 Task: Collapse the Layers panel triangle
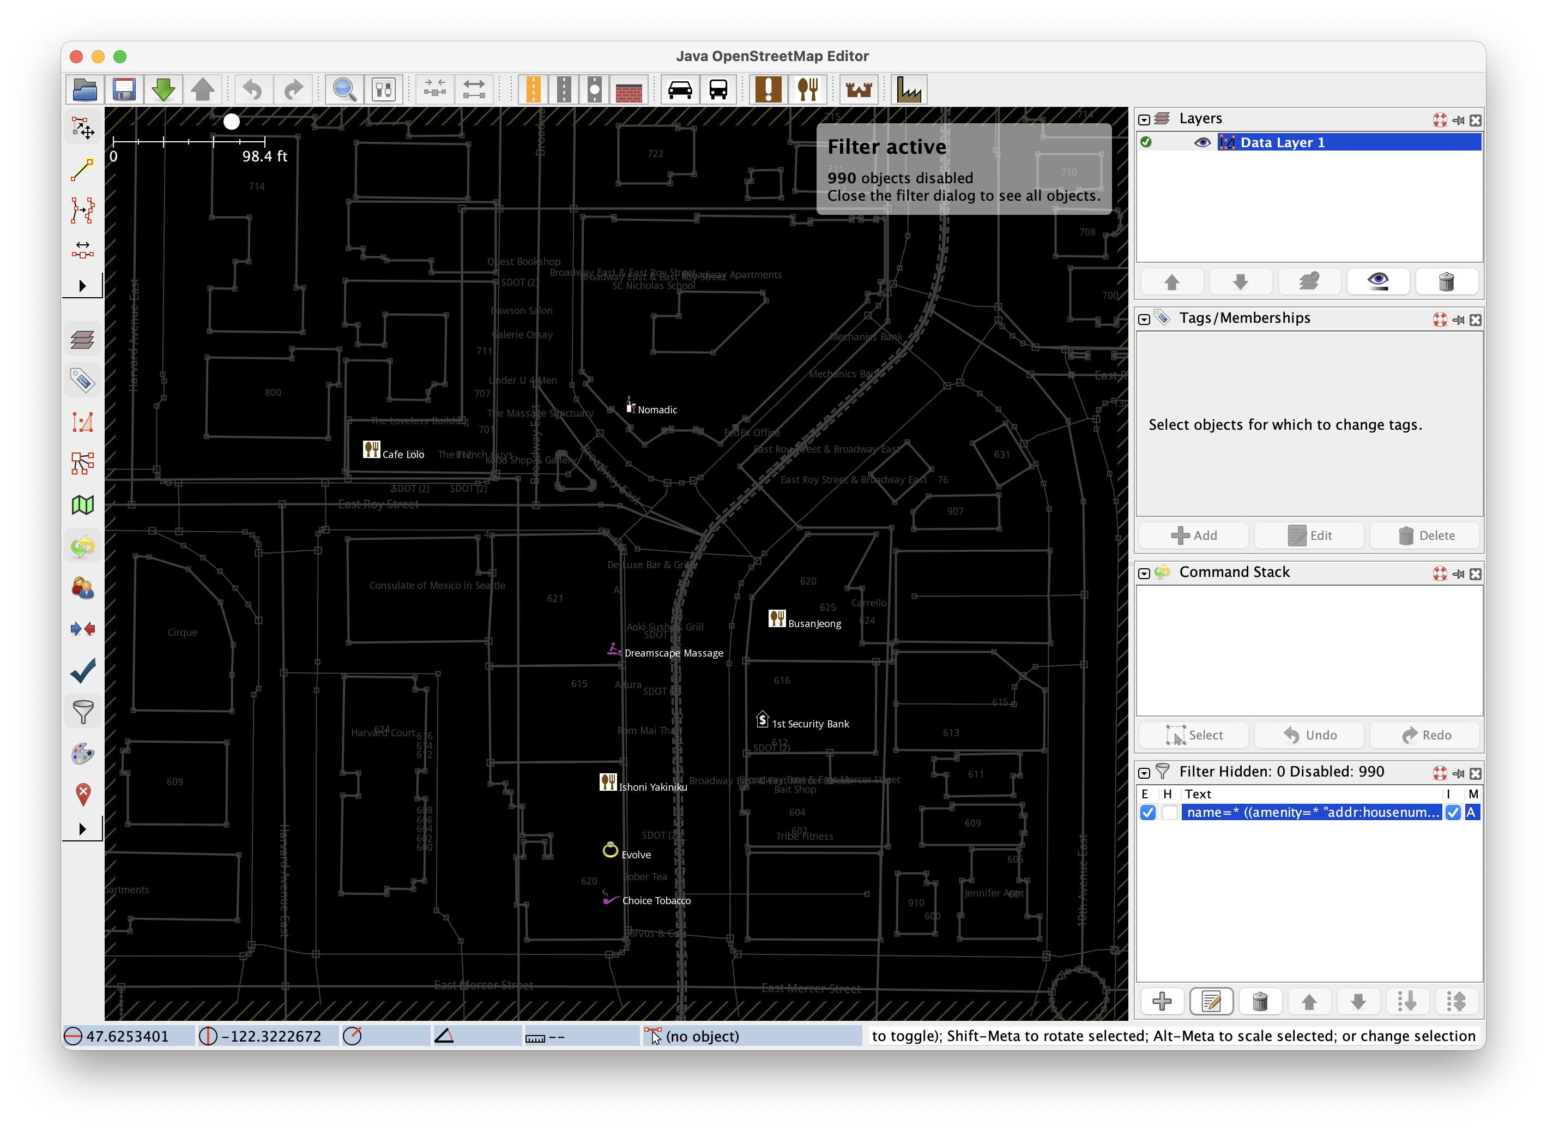point(1144,120)
